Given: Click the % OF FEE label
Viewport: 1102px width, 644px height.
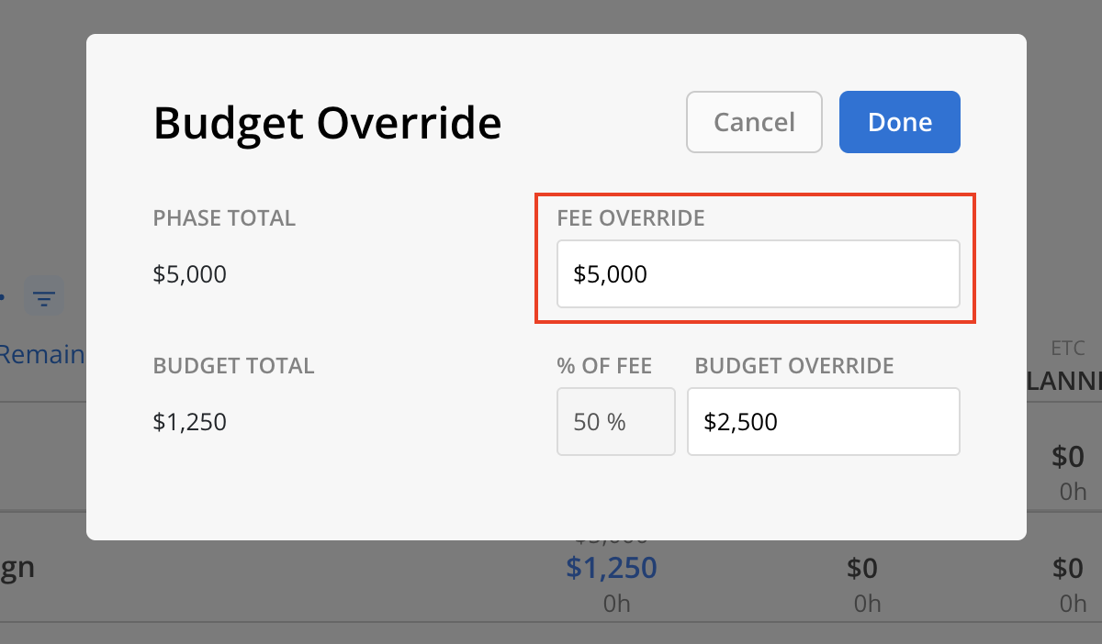Looking at the screenshot, I should click(604, 366).
